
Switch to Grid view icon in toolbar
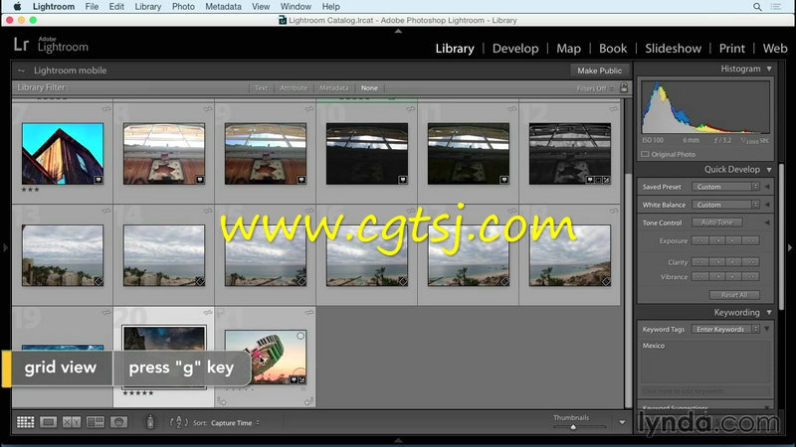coord(26,421)
